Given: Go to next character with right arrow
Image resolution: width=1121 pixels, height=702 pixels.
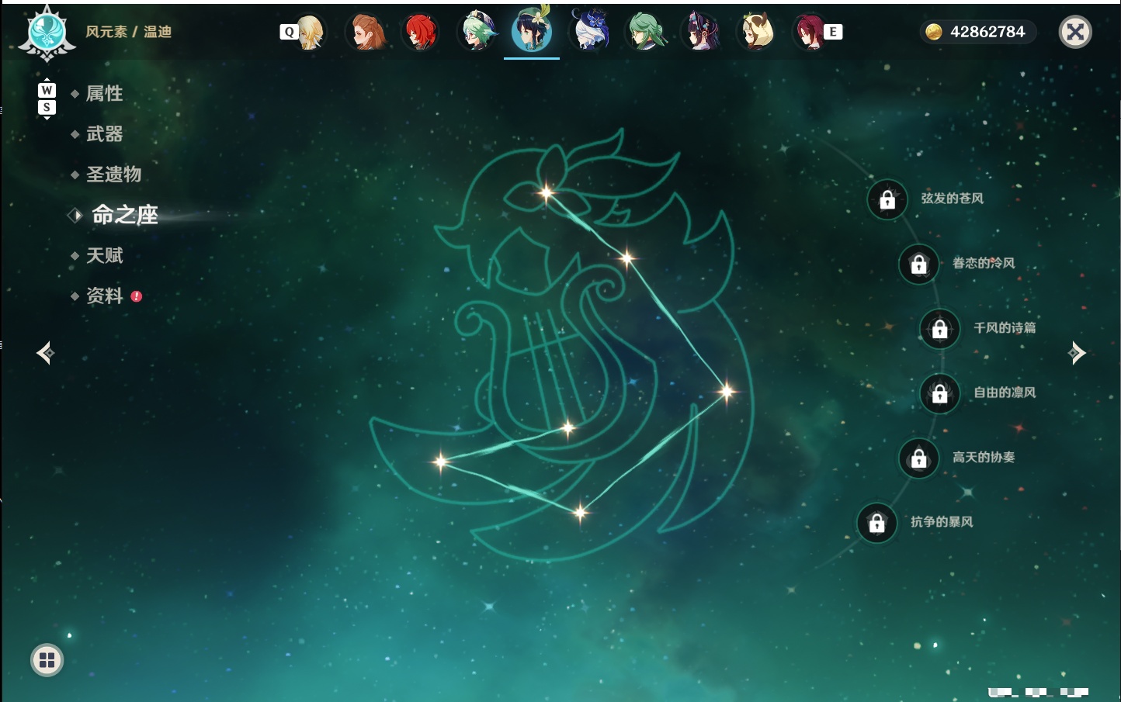Looking at the screenshot, I should click(1077, 353).
